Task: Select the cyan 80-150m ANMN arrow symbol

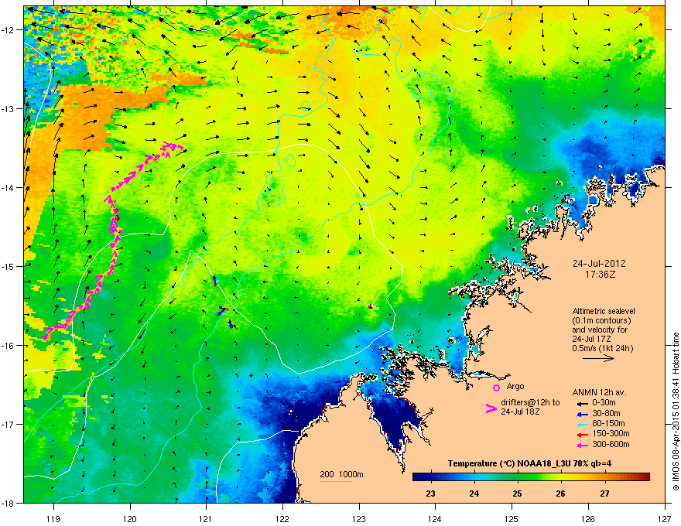Action: (x=581, y=424)
